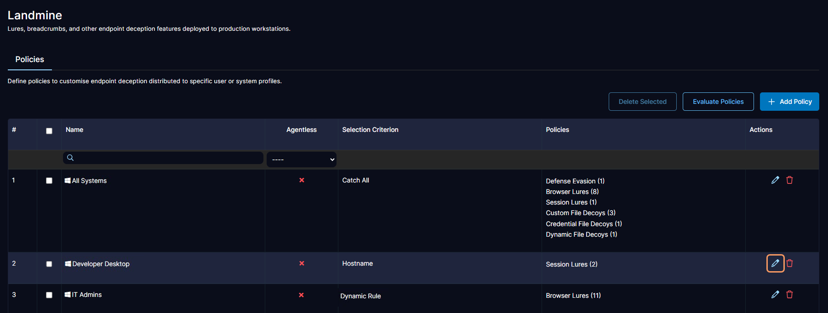This screenshot has height=313, width=828.
Task: Switch to the Policies tab
Action: (x=30, y=60)
